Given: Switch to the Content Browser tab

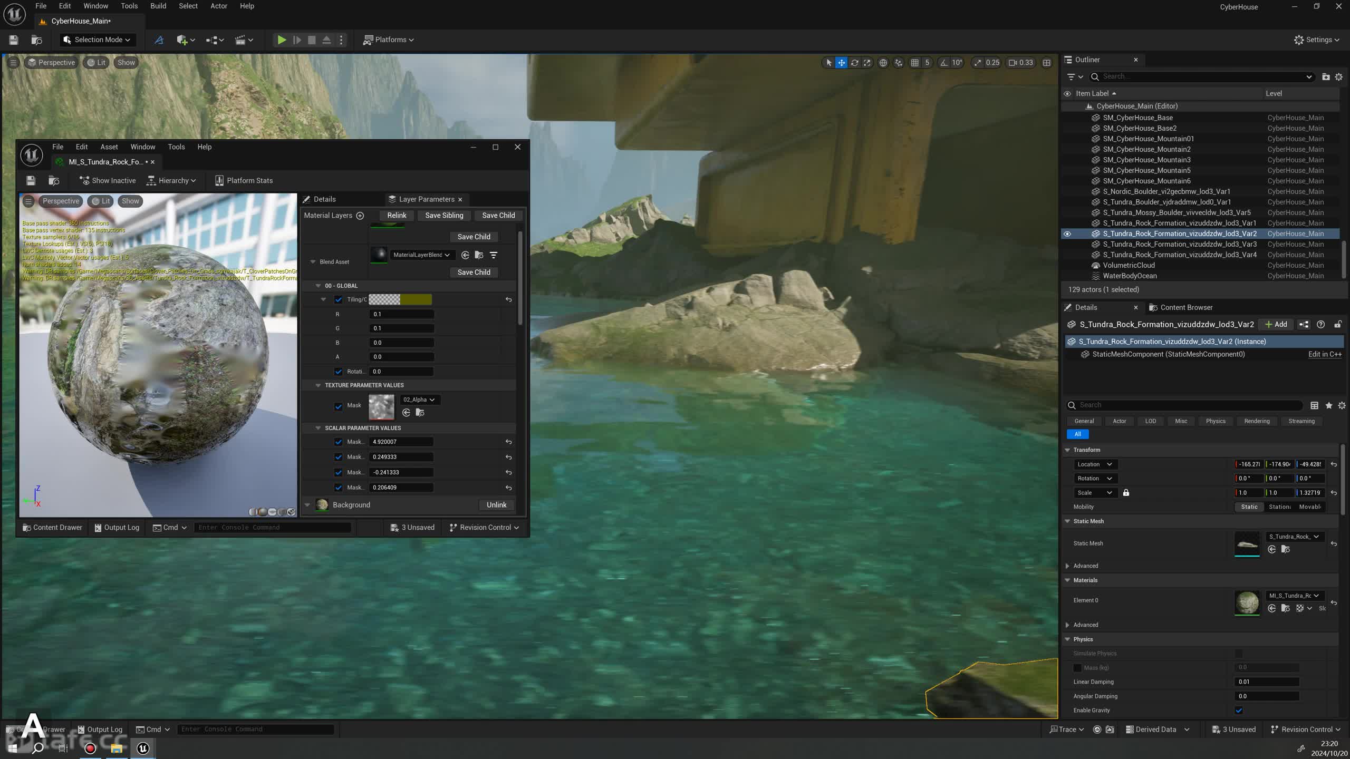Looking at the screenshot, I should pos(1181,307).
